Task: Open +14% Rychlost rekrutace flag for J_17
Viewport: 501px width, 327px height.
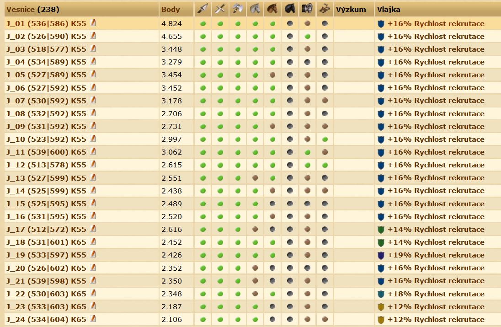Action: click(436, 230)
